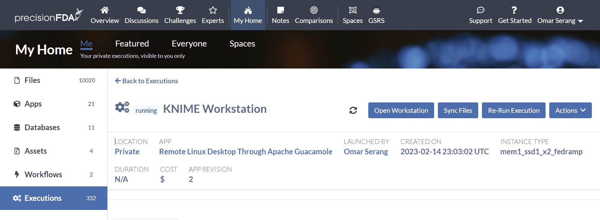The image size is (600, 220).
Task: Open Experts star icon
Action: [213, 10]
